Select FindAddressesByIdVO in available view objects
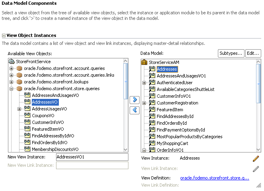The height and width of the screenshot is (191, 264). click(x=53, y=136)
